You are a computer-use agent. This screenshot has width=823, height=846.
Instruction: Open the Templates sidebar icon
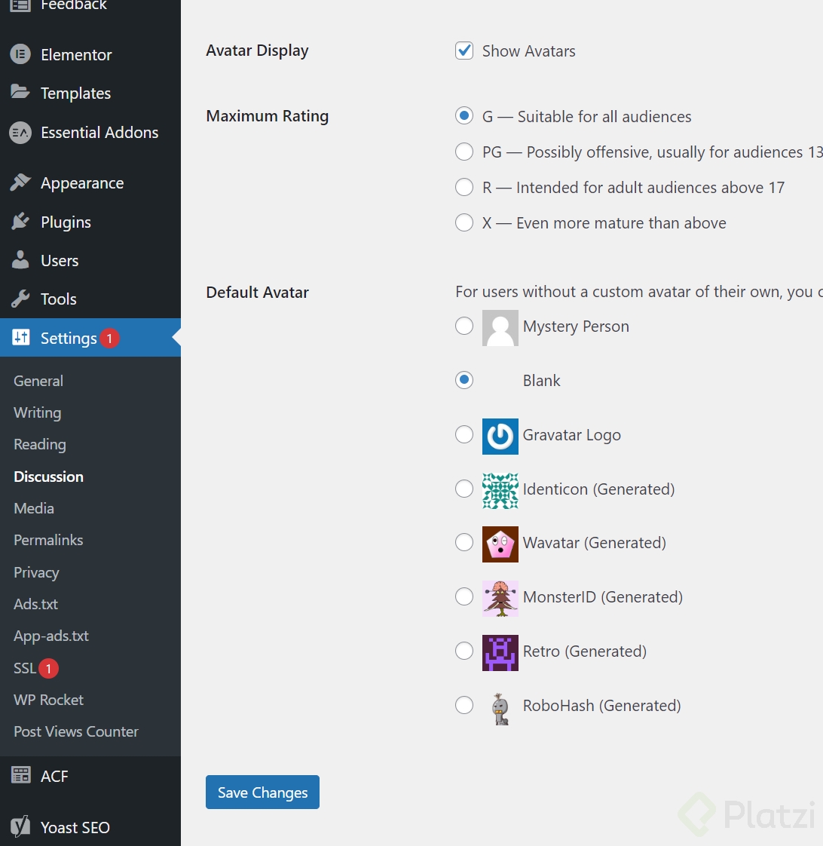(x=21, y=93)
